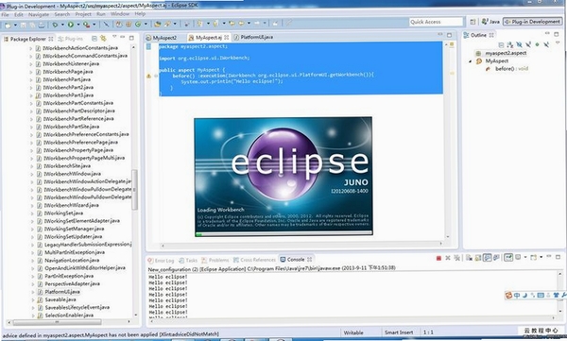Viewport: 567px width, 341px height.
Task: Toggle Link with Editor in Package Explorer
Action: pyautogui.click(x=103, y=38)
